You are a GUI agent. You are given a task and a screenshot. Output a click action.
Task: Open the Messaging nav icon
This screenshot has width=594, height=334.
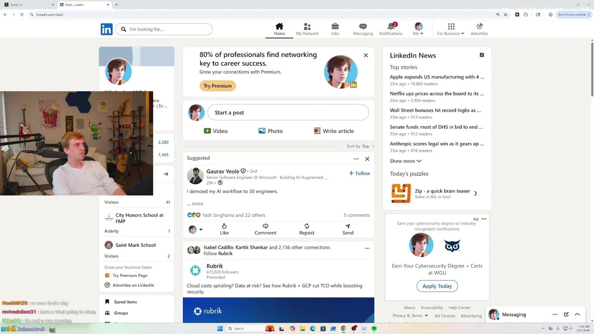[x=363, y=26]
